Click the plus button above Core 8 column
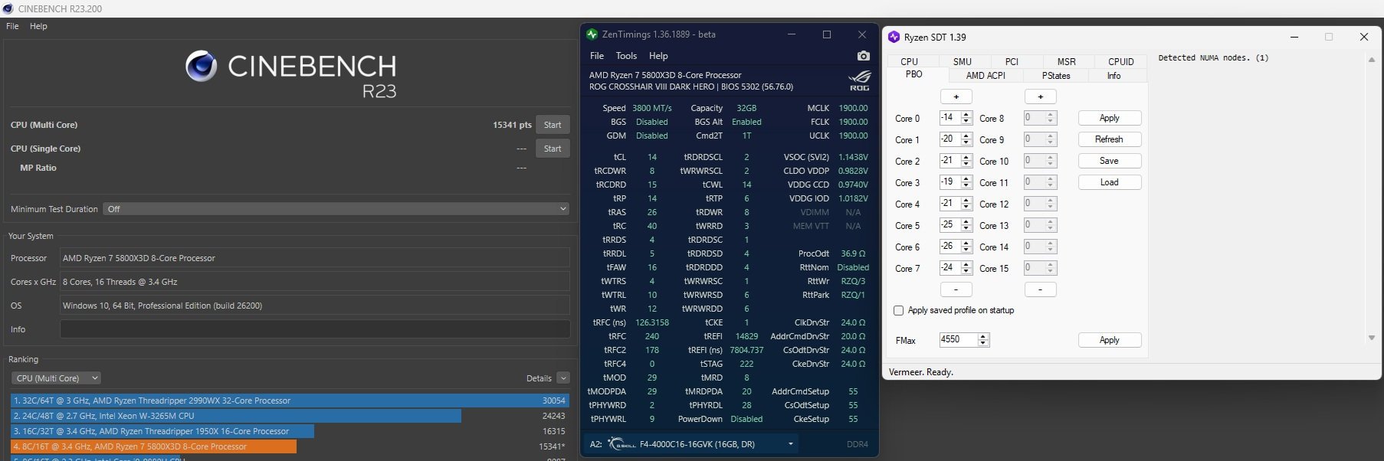 click(x=1041, y=96)
